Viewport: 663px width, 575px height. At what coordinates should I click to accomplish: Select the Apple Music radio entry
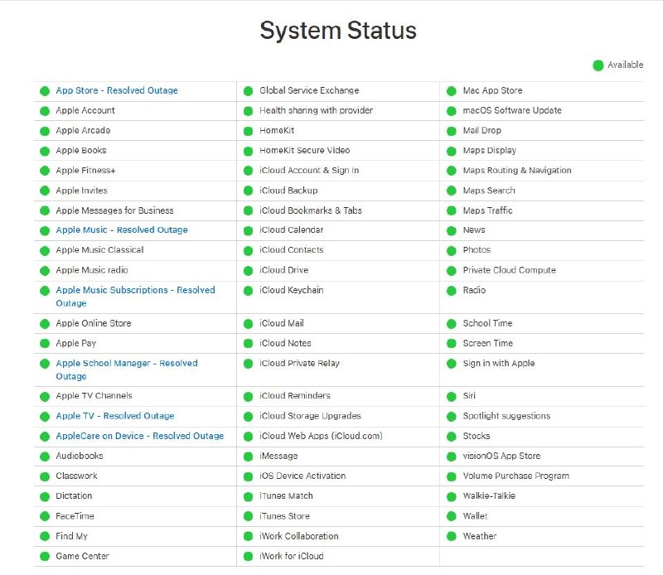click(x=92, y=270)
